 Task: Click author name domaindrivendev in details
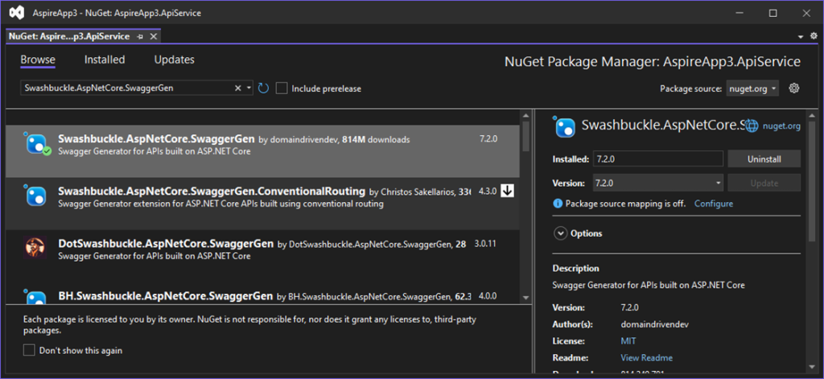point(654,324)
